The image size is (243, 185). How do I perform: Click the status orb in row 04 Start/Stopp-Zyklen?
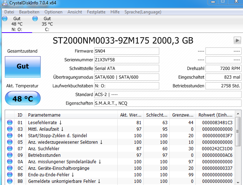[10, 135]
